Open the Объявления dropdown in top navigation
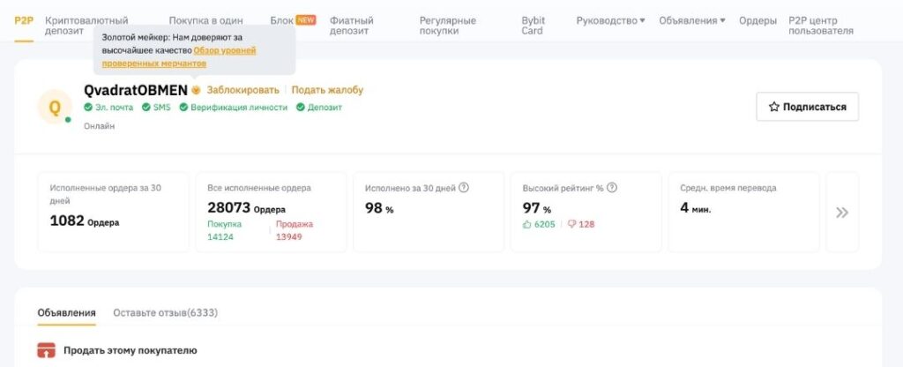This screenshot has width=903, height=367. click(x=692, y=20)
